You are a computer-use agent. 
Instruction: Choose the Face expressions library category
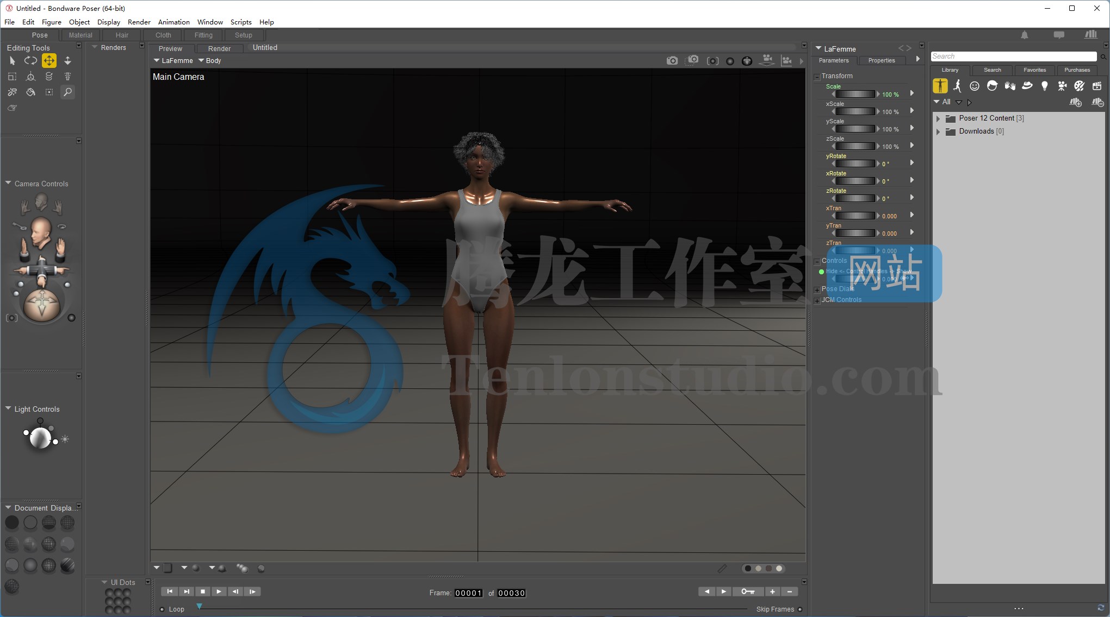pos(975,86)
